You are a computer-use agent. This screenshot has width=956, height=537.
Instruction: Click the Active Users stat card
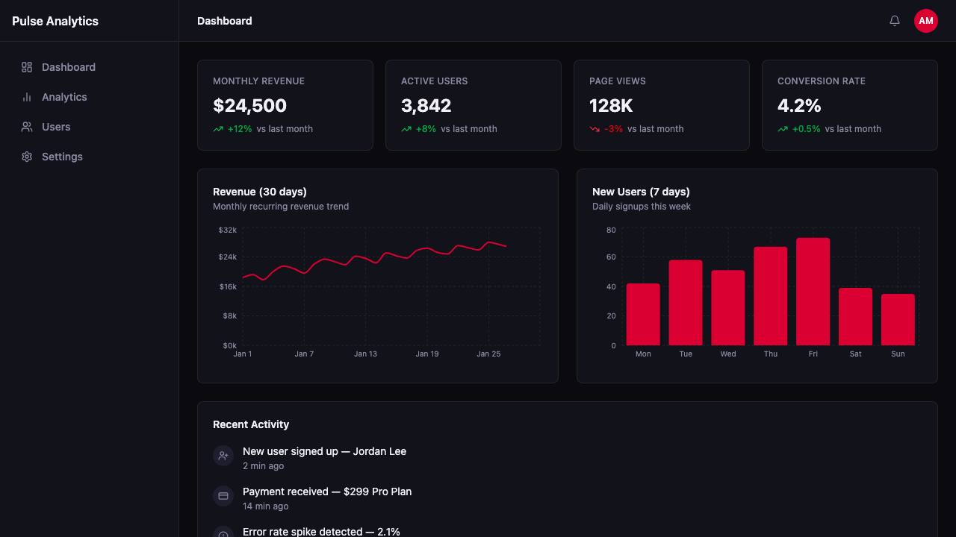[474, 105]
